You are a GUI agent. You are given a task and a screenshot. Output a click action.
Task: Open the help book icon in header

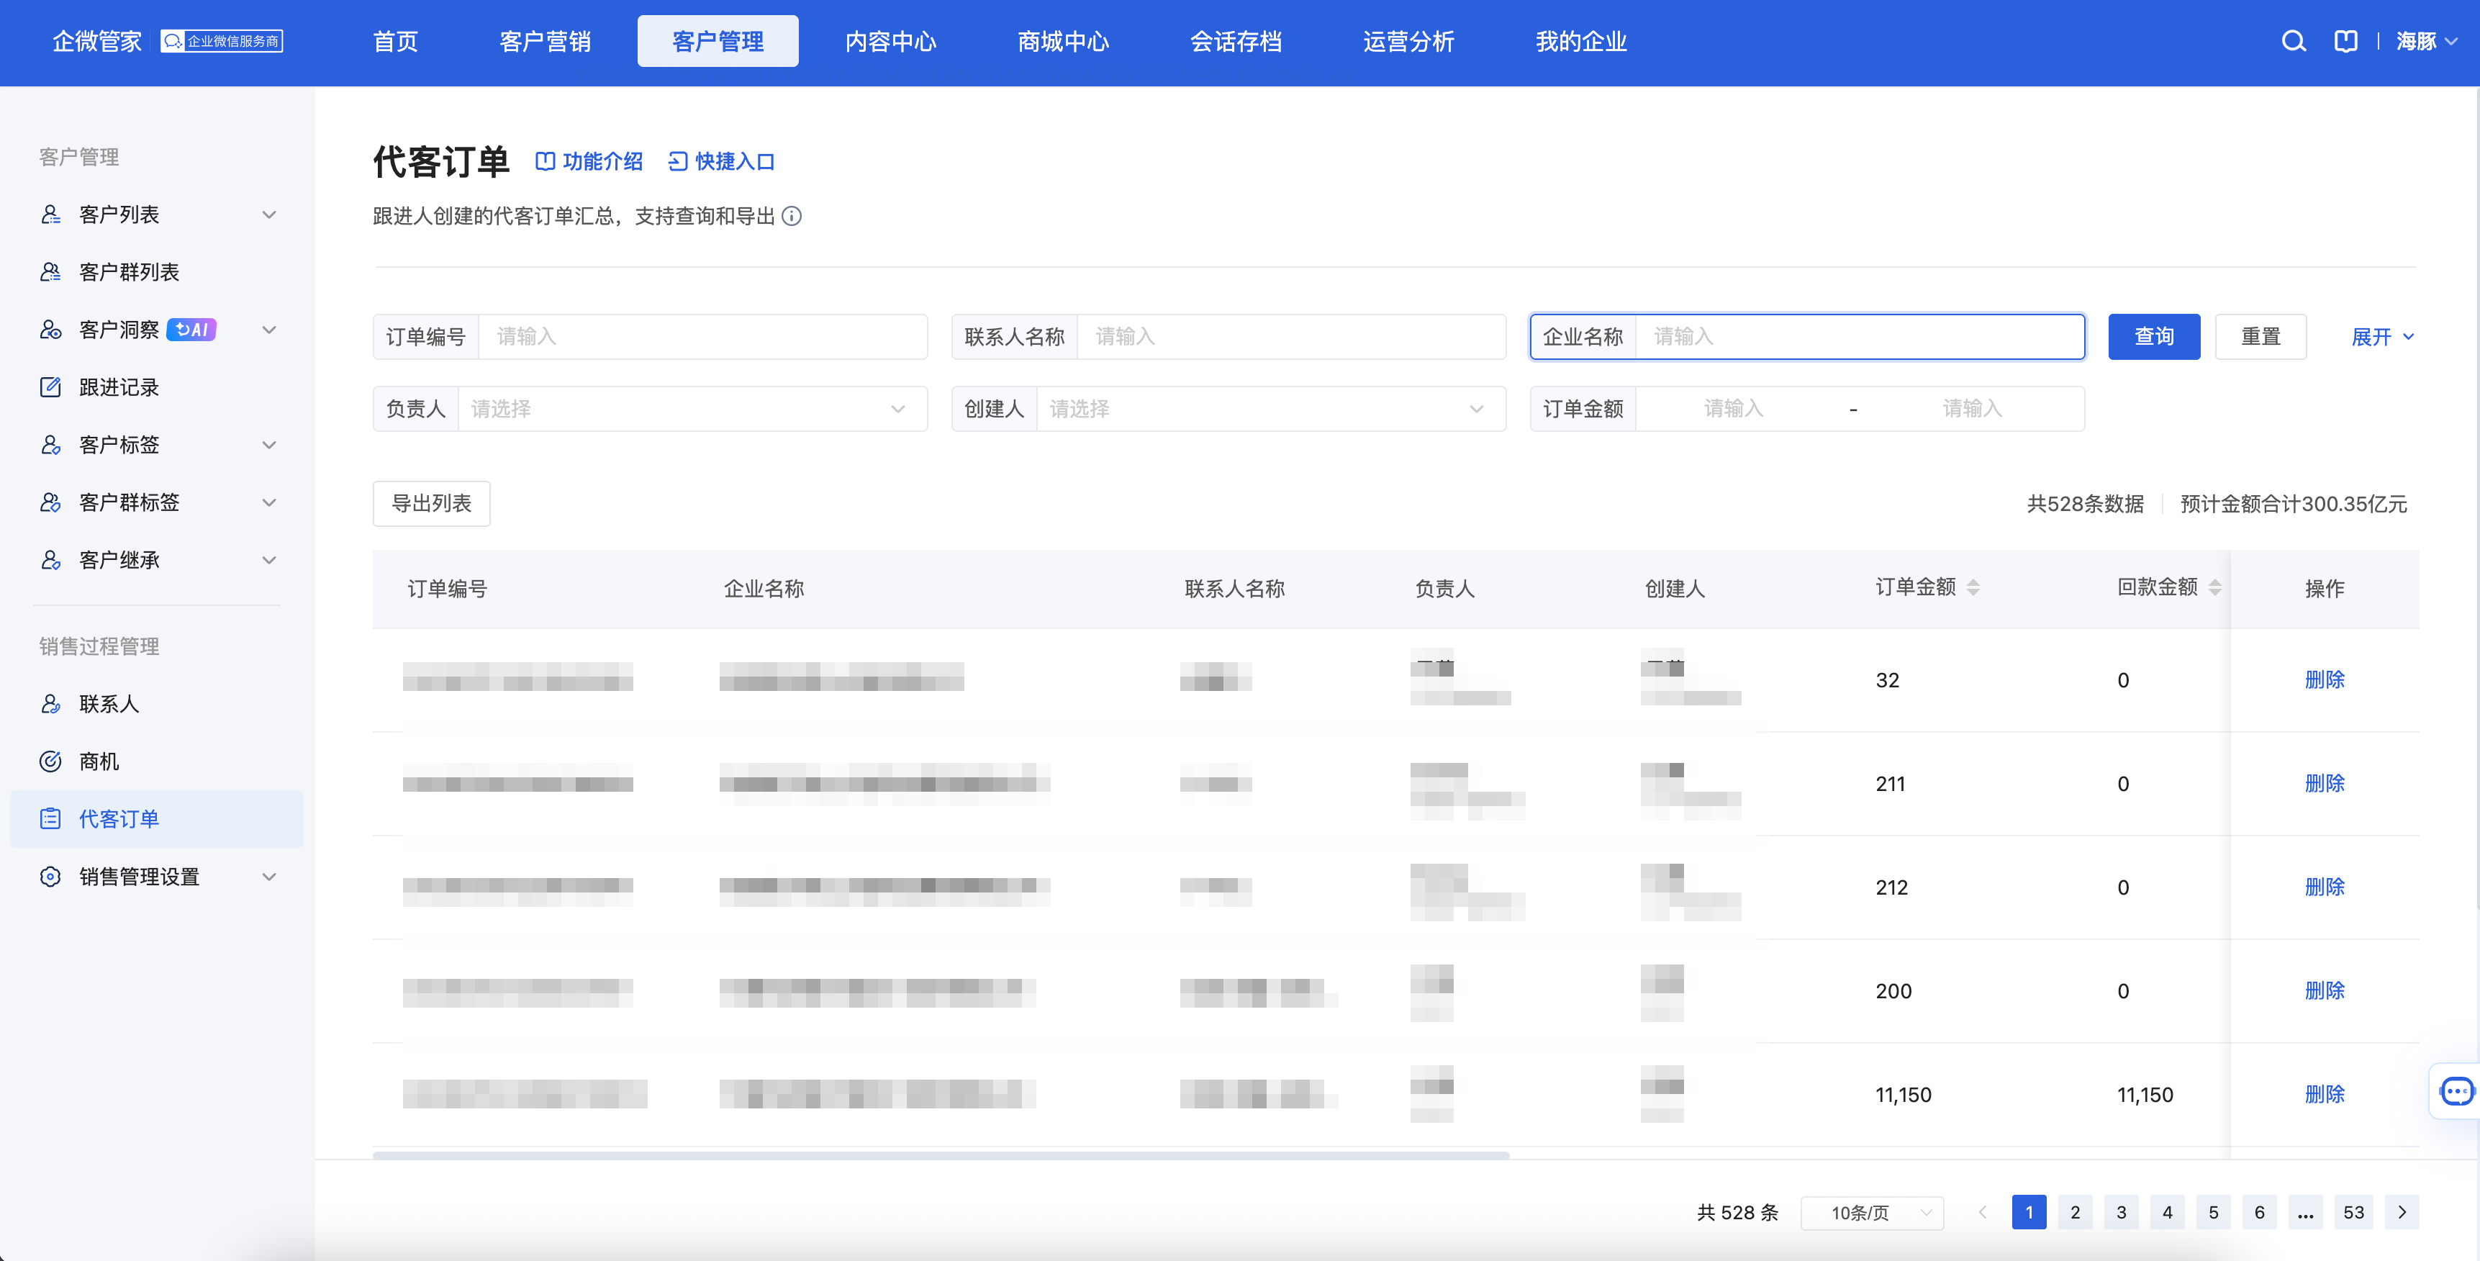click(x=2345, y=42)
